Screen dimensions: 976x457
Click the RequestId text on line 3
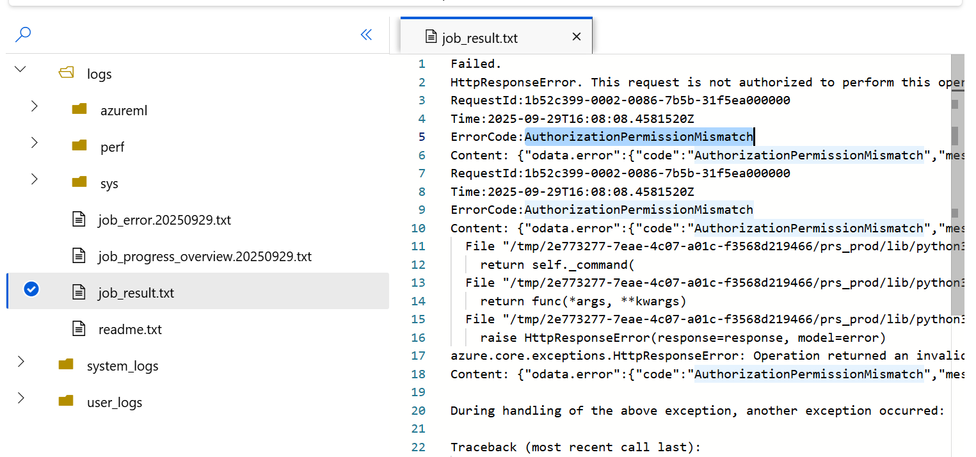[x=620, y=100]
